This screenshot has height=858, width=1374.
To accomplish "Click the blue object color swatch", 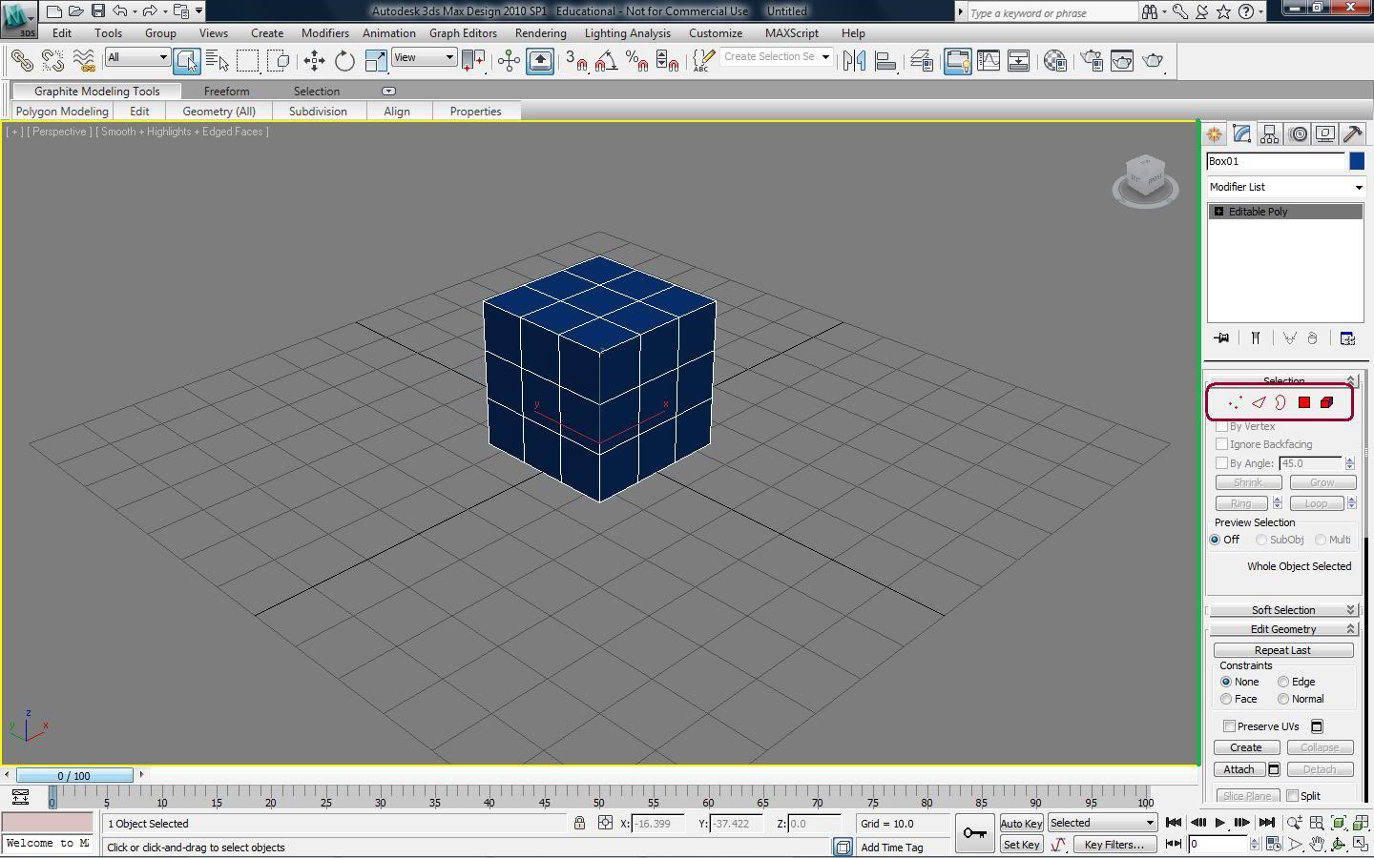I will pos(1357,161).
